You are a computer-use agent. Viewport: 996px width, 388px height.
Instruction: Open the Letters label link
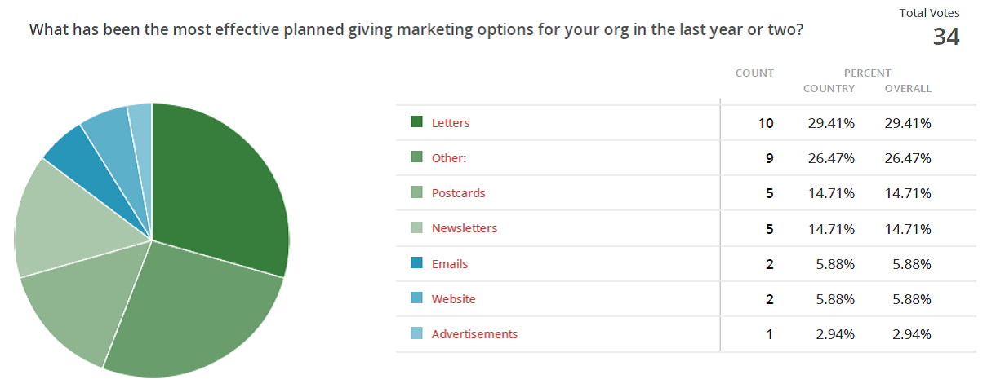[451, 123]
